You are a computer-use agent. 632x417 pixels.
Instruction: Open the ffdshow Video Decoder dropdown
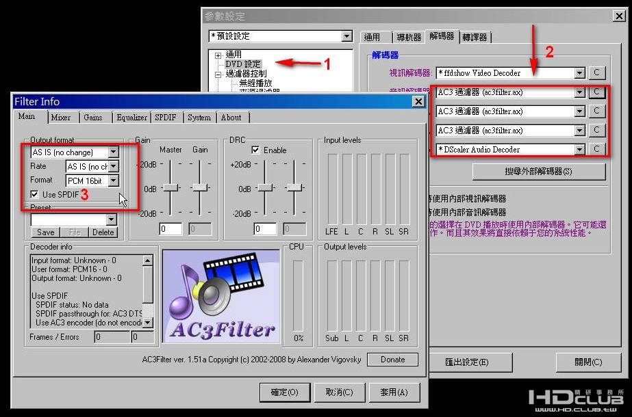point(579,73)
